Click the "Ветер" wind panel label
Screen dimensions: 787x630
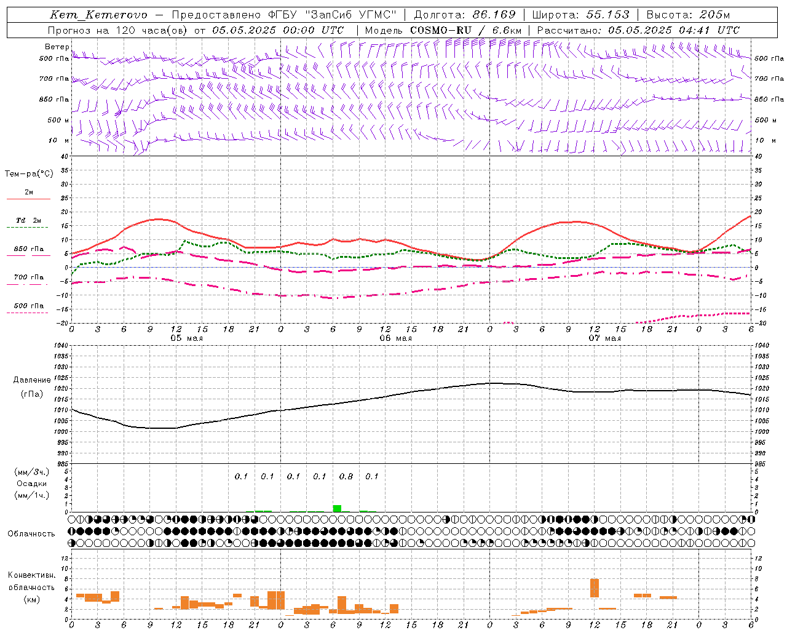[x=57, y=47]
